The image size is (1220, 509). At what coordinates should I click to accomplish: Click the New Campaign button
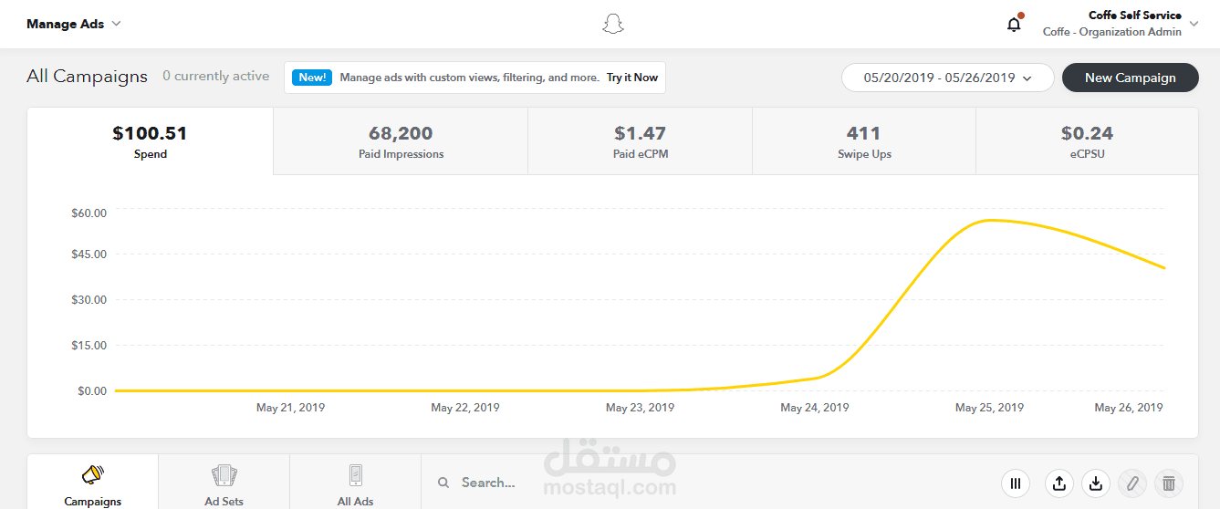[x=1130, y=78]
